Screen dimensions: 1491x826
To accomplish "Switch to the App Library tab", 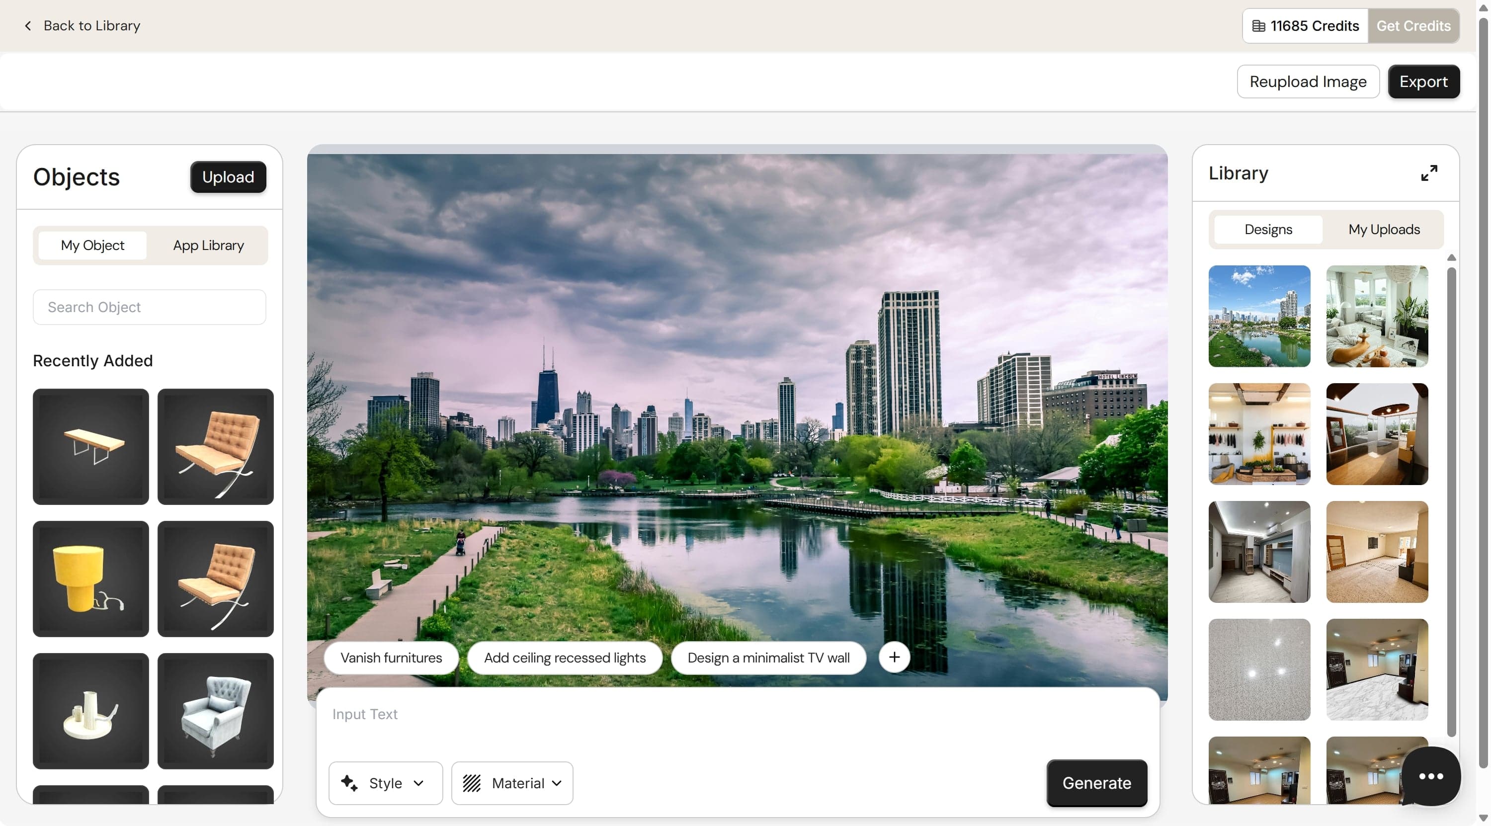I will pos(208,246).
